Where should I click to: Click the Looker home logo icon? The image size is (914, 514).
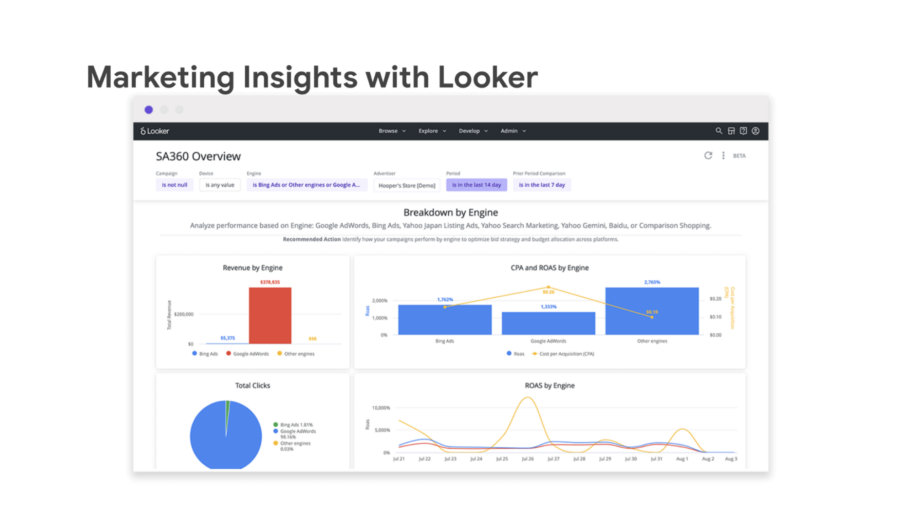pyautogui.click(x=154, y=131)
